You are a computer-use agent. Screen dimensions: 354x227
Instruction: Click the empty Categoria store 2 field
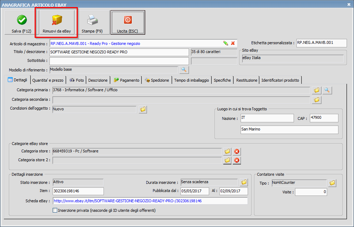pos(137,161)
